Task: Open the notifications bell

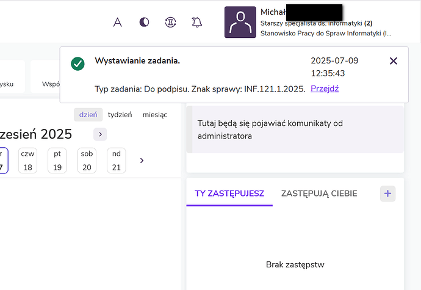Action: pyautogui.click(x=196, y=23)
